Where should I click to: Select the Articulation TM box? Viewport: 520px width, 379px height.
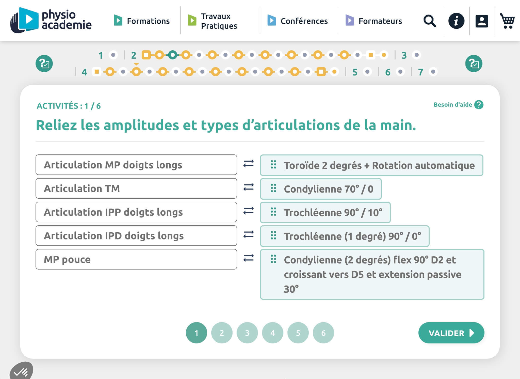(136, 188)
